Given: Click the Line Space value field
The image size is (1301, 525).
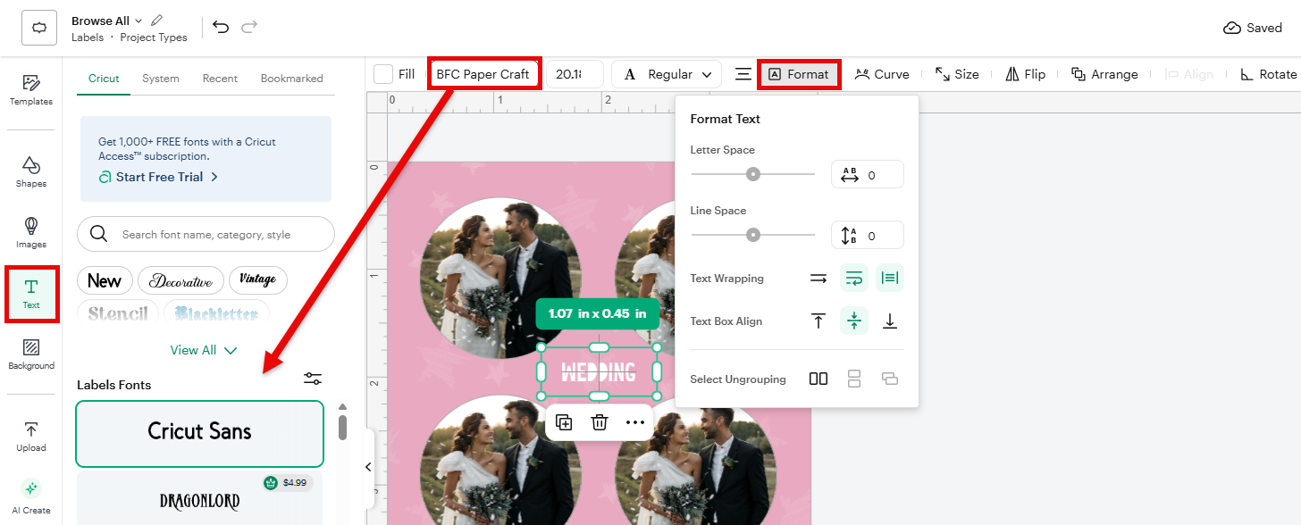Looking at the screenshot, I should click(868, 236).
